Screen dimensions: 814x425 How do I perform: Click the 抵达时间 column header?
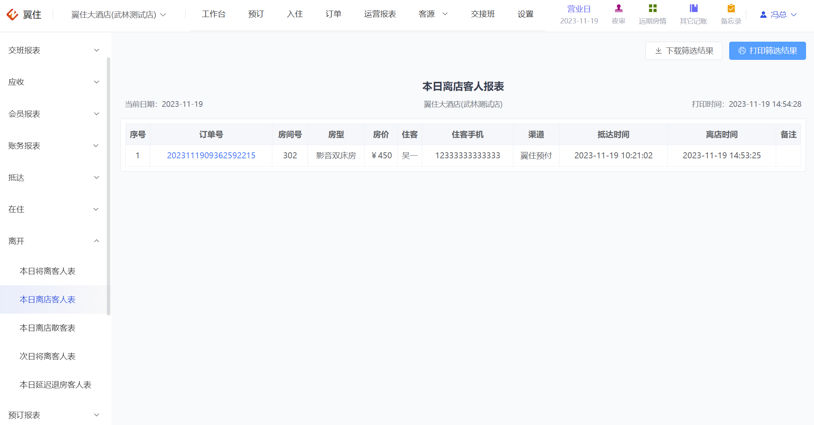(613, 134)
